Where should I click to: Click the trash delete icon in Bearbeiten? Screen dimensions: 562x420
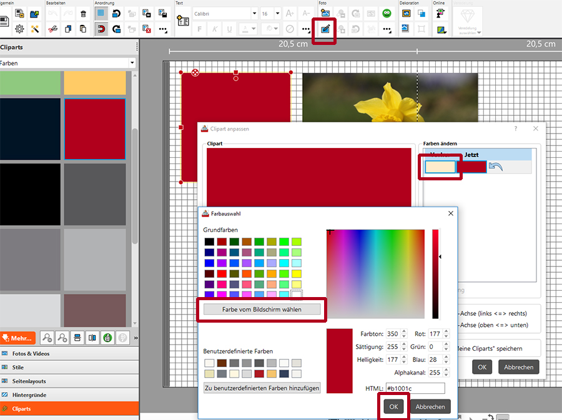[x=84, y=14]
